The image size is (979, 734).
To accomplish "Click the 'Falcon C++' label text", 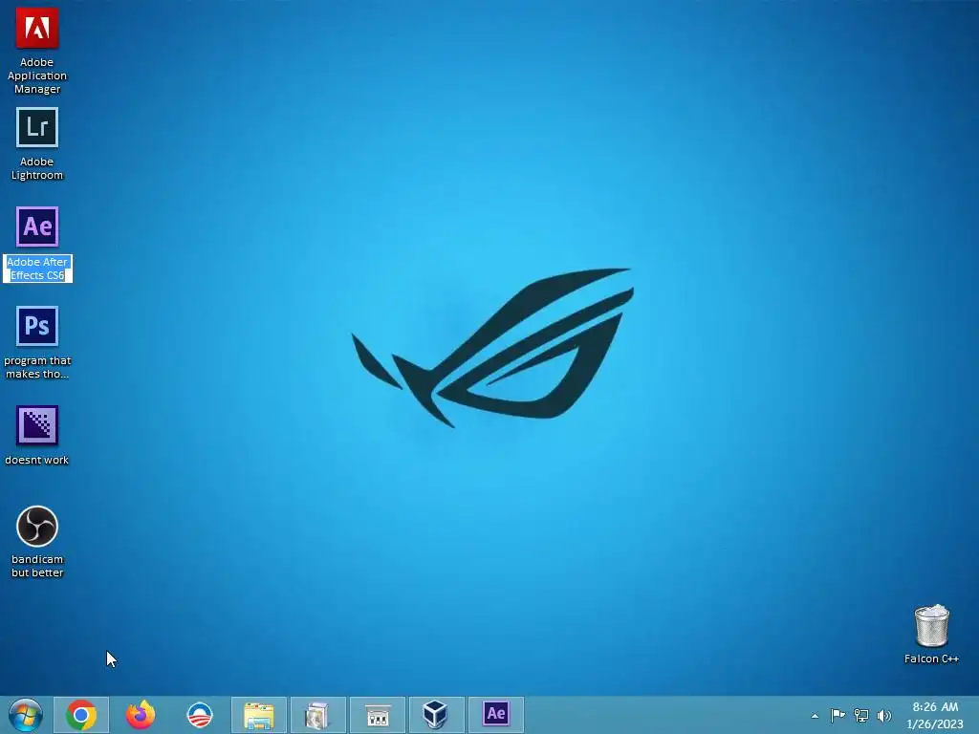I will (931, 658).
